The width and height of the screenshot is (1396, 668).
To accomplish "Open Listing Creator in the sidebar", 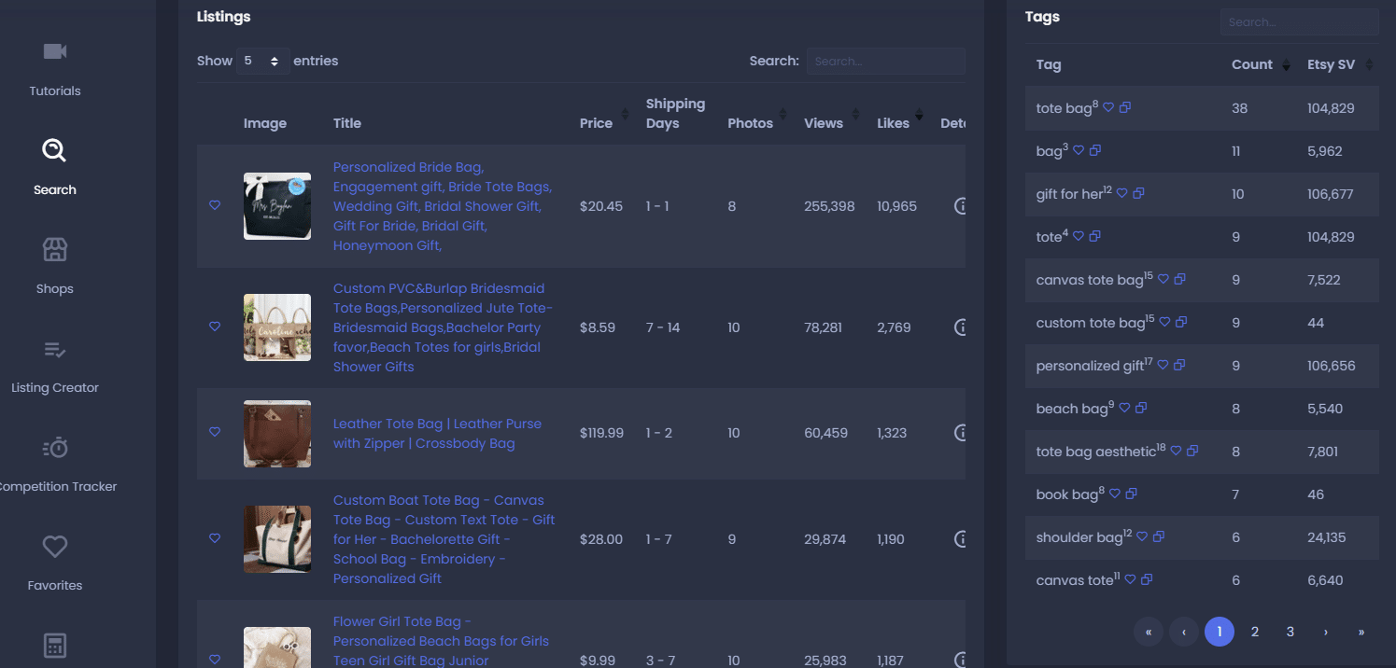I will click(x=55, y=366).
